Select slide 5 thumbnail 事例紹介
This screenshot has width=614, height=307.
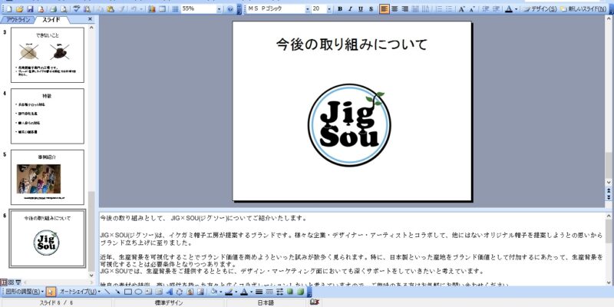coord(48,177)
